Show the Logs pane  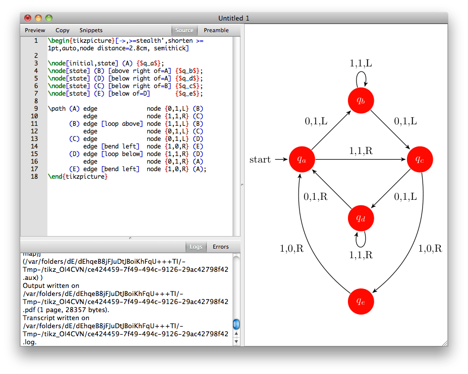click(196, 246)
